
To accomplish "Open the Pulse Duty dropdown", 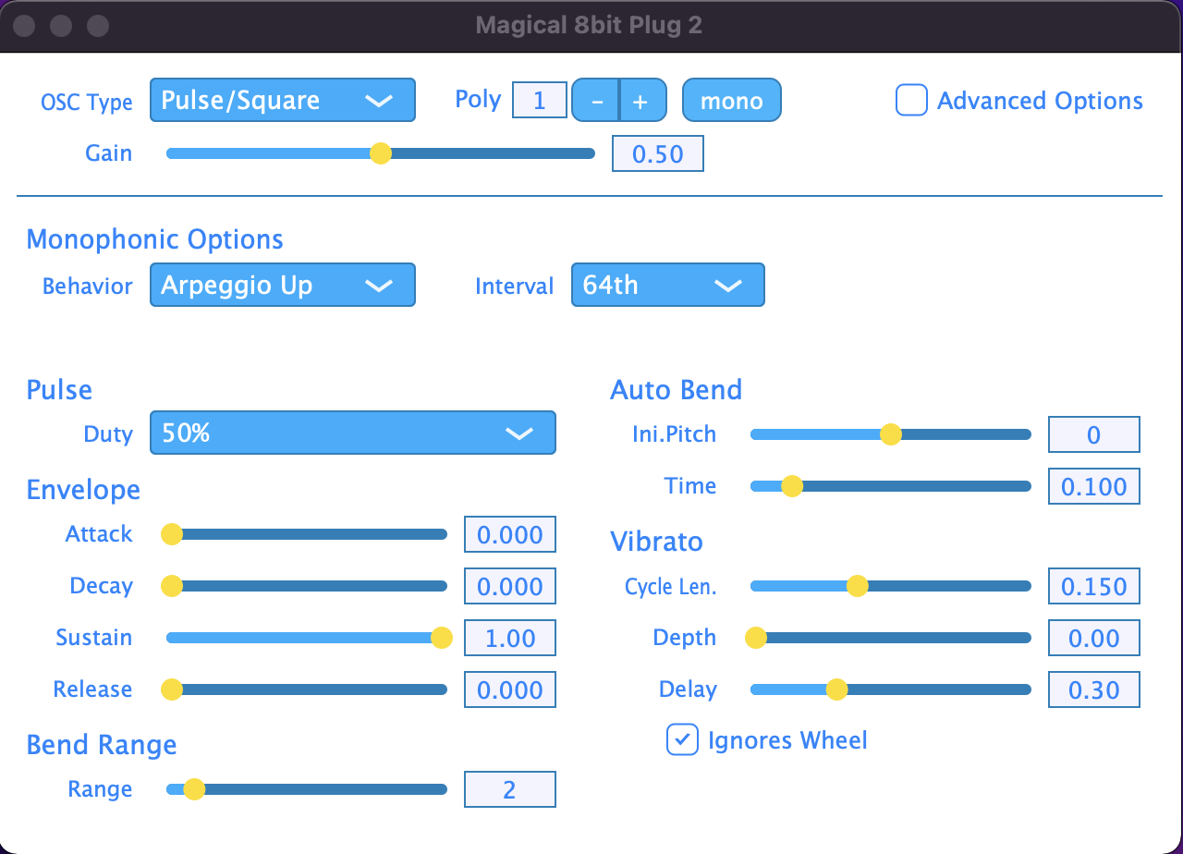I will click(352, 433).
